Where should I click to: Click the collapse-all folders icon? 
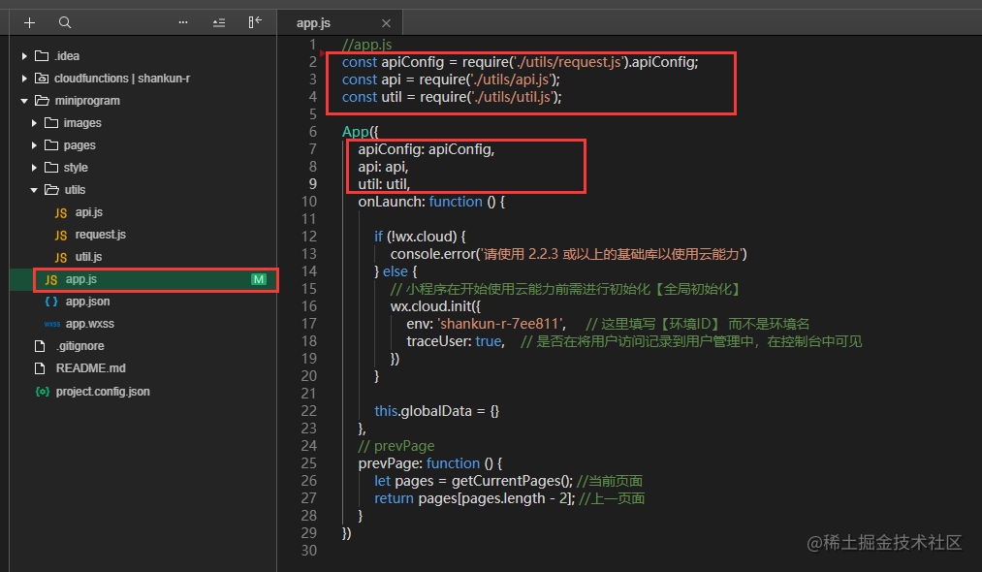tap(218, 23)
